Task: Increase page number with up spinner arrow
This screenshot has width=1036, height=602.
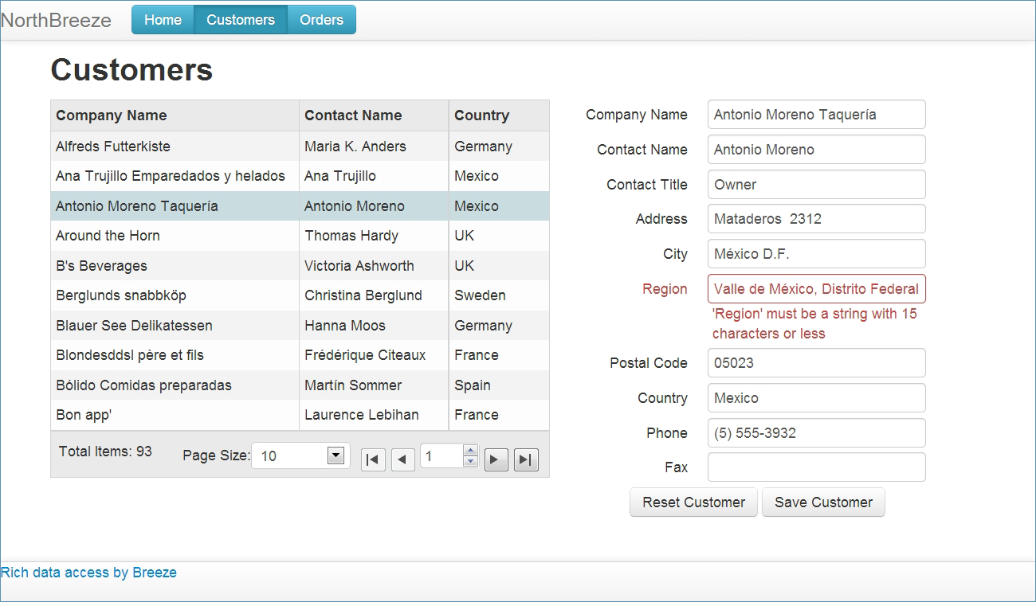Action: click(470, 450)
